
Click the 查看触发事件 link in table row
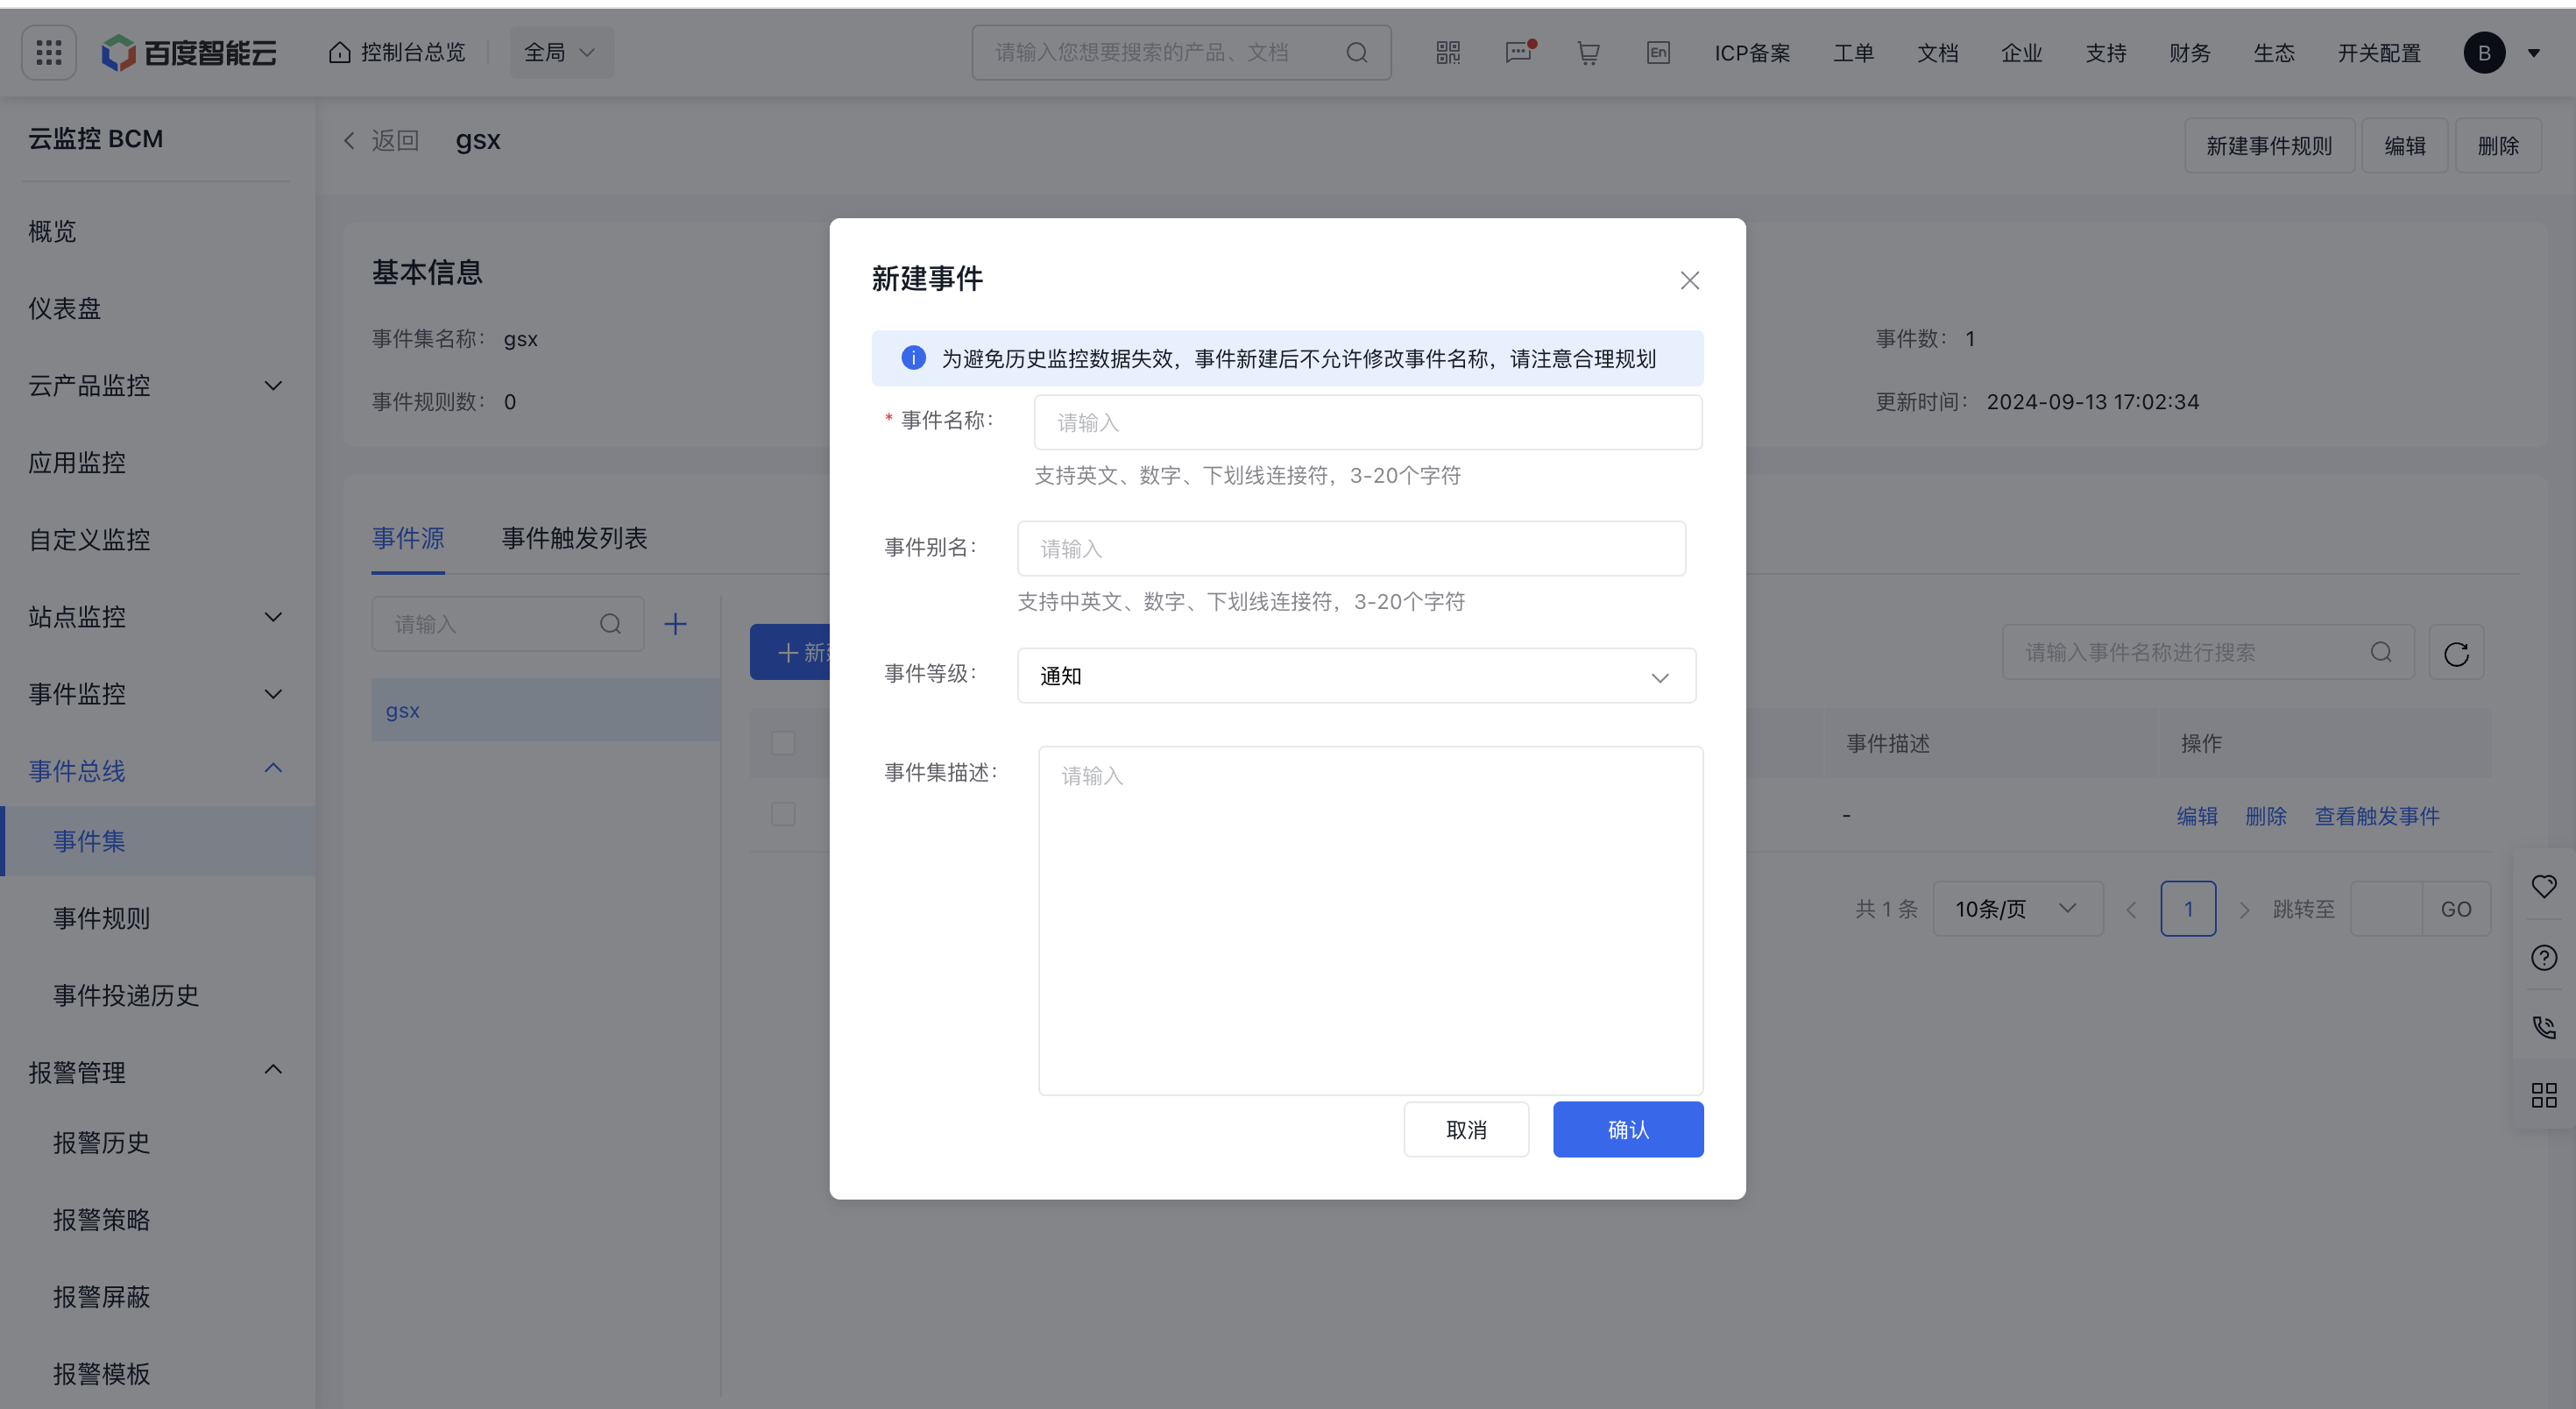coord(2377,816)
